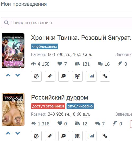This screenshot has width=132, height=141.
Task: Move Российский дурдом down with chevron arrow
Action: (17, 133)
